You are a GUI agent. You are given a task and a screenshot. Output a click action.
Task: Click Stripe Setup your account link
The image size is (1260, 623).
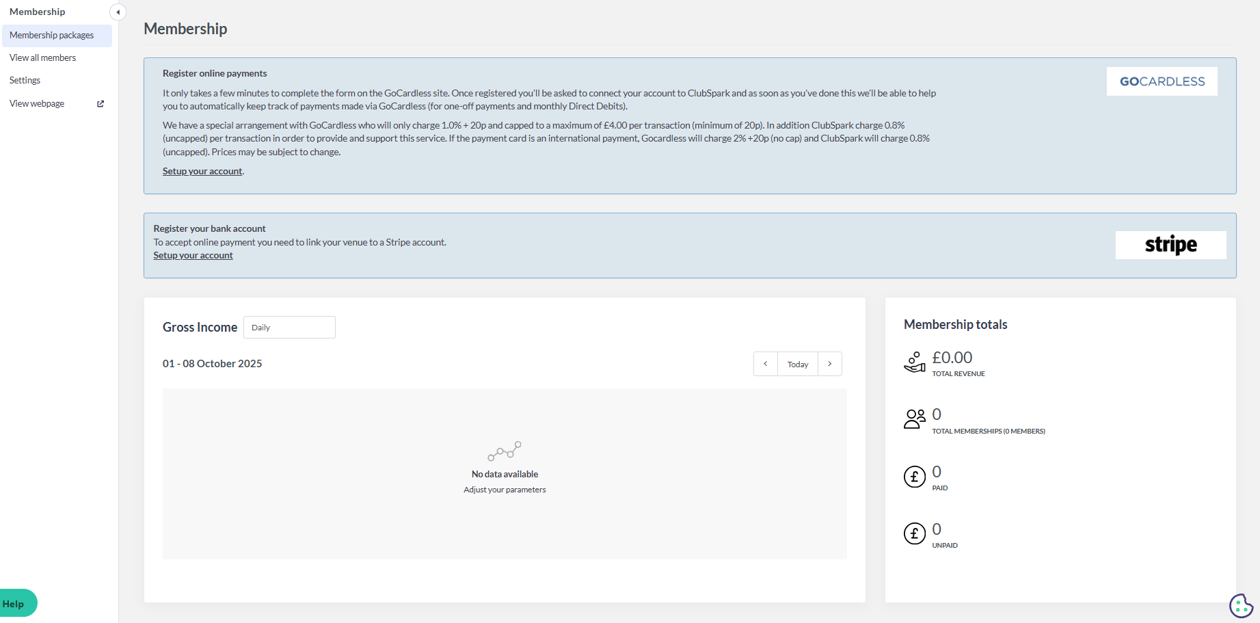(x=193, y=256)
